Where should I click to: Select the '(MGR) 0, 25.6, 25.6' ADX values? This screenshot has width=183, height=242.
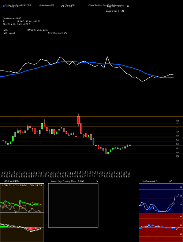(x=37, y=30)
